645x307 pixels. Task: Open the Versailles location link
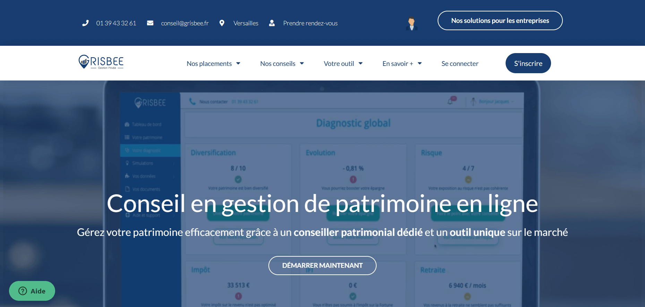[246, 23]
